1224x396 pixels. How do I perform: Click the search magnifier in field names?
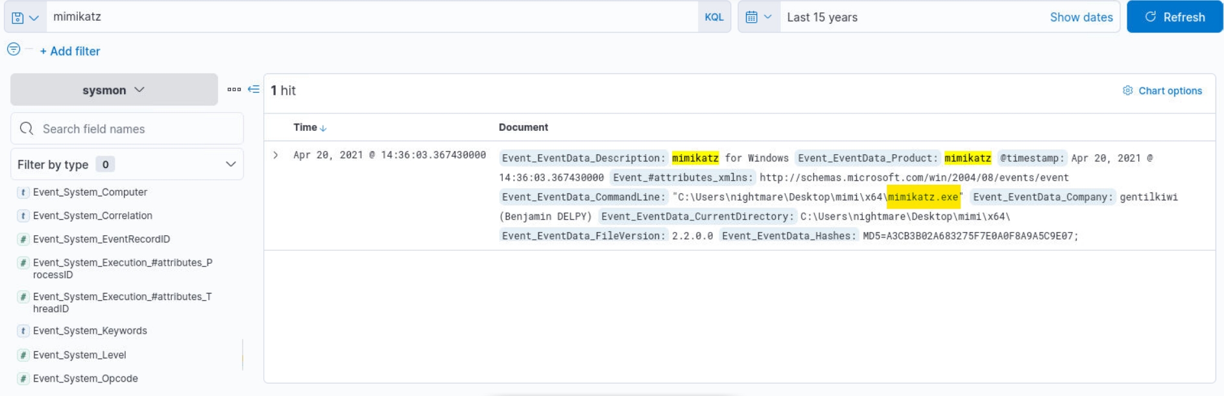point(27,129)
